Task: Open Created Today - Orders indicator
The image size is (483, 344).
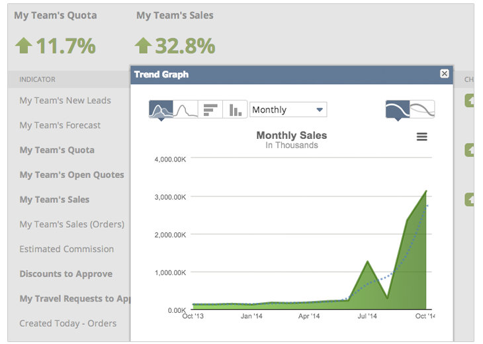Action: (x=67, y=323)
